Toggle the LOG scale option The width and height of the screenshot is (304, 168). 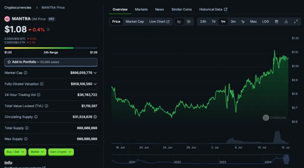click(x=265, y=22)
